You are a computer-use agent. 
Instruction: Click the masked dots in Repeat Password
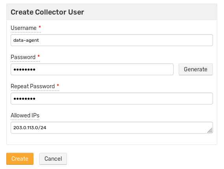[24, 99]
